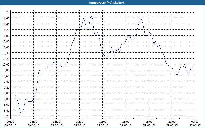Click the °C unit label on the y-axis
205x128 pixels.
(x=8, y=12)
